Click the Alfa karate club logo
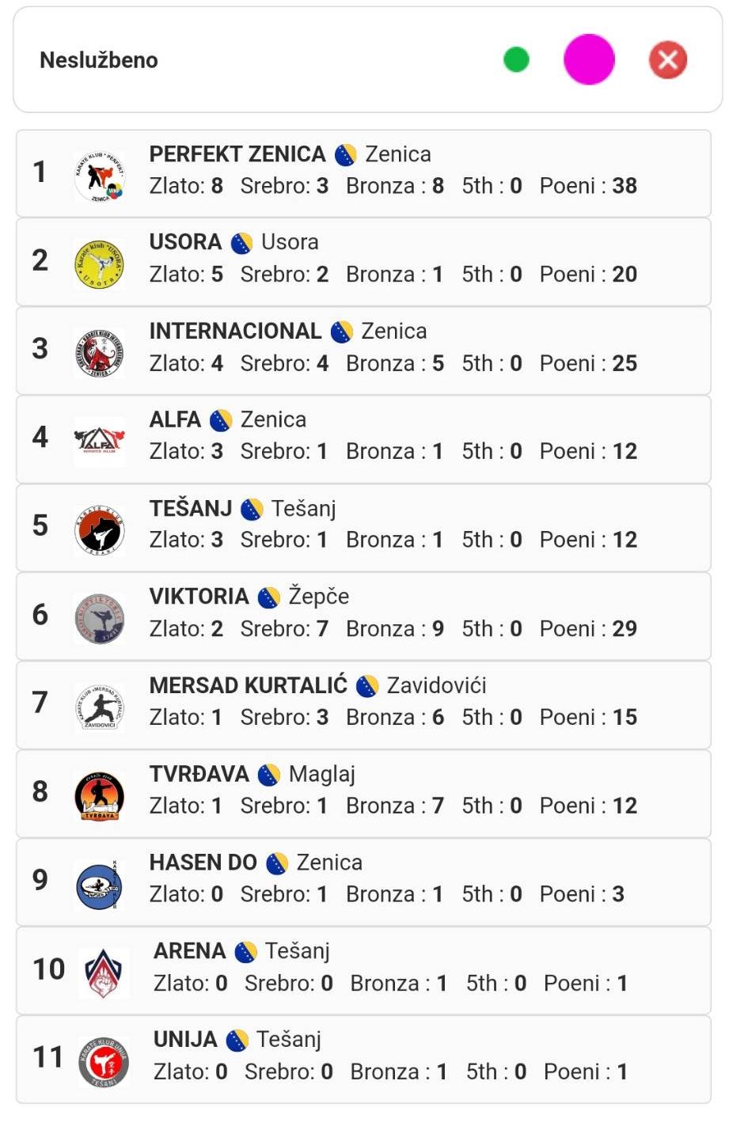 (x=99, y=440)
